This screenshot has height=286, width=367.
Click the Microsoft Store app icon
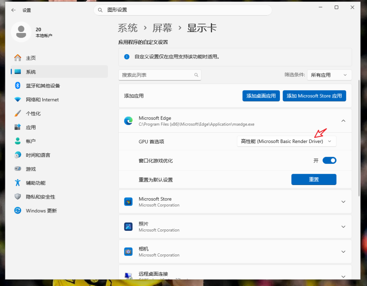pos(128,202)
